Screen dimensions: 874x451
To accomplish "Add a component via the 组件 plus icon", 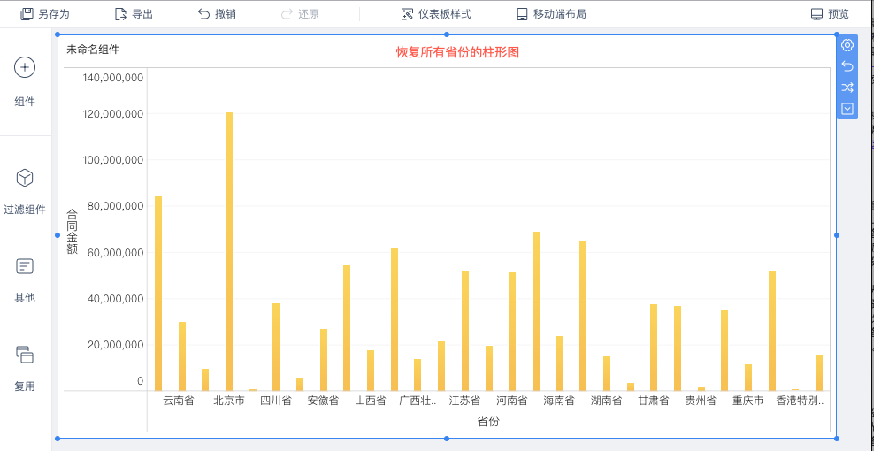I will coord(25,67).
